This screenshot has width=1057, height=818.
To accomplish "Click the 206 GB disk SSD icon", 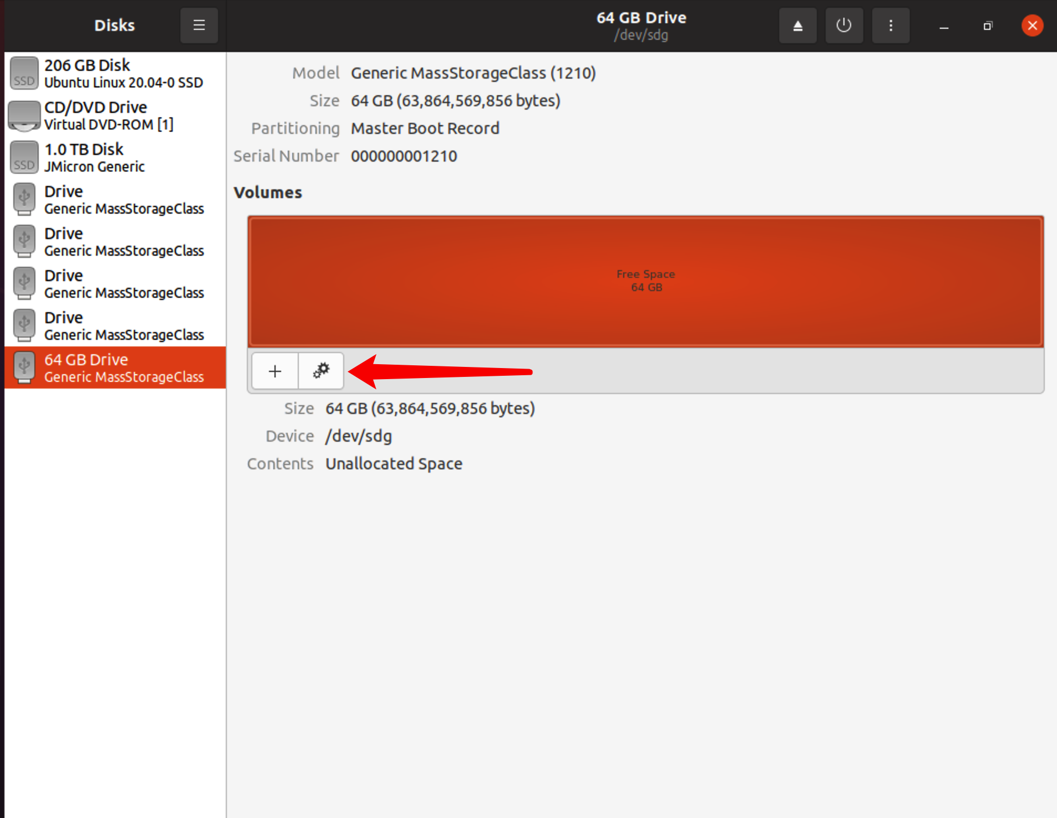I will (x=24, y=74).
